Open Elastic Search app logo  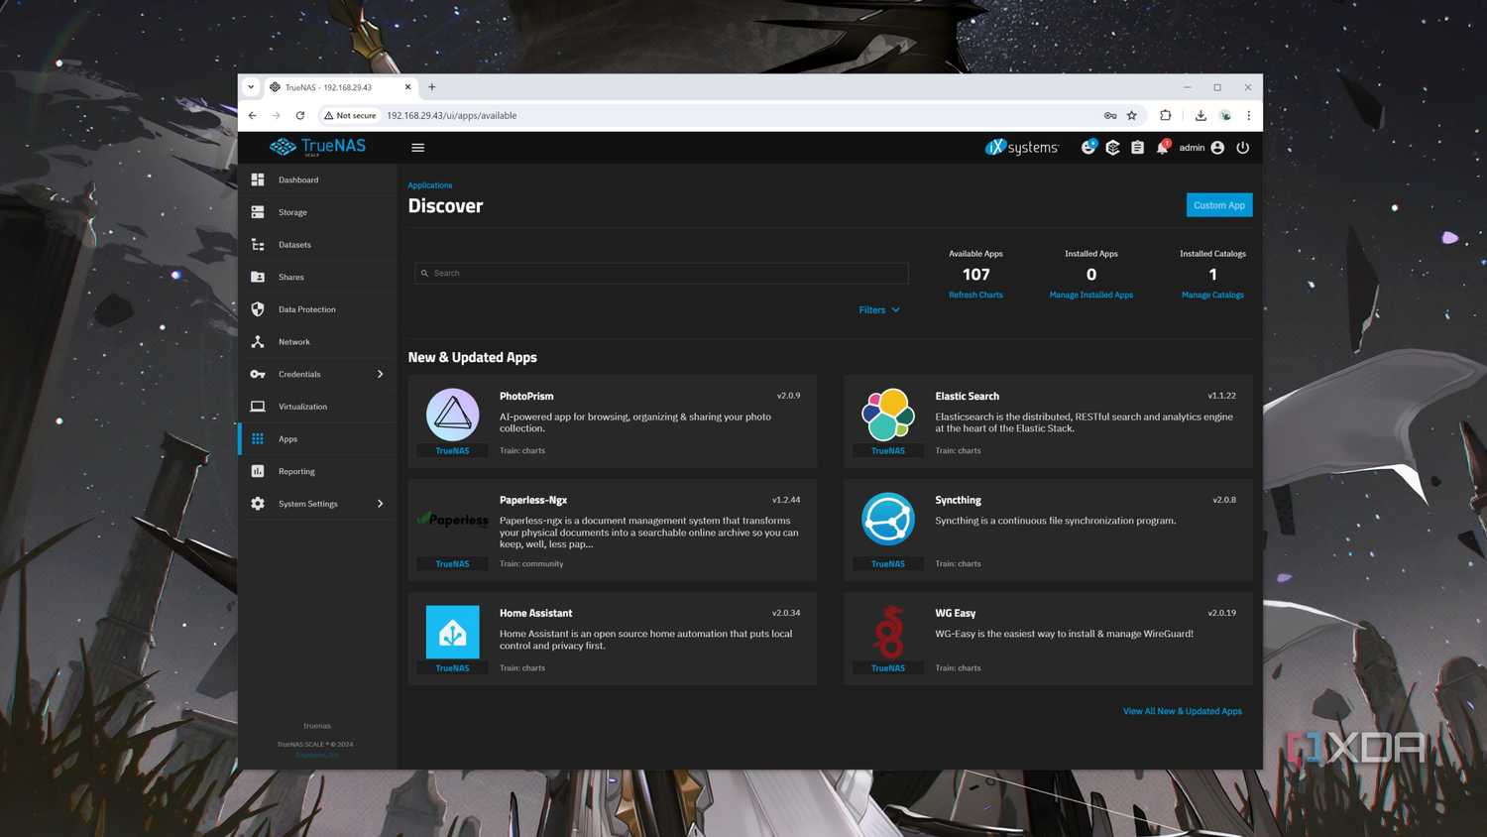(888, 415)
